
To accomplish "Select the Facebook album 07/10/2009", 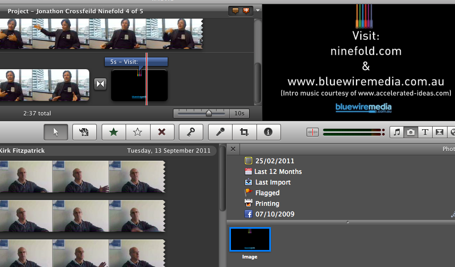I will 269,214.
